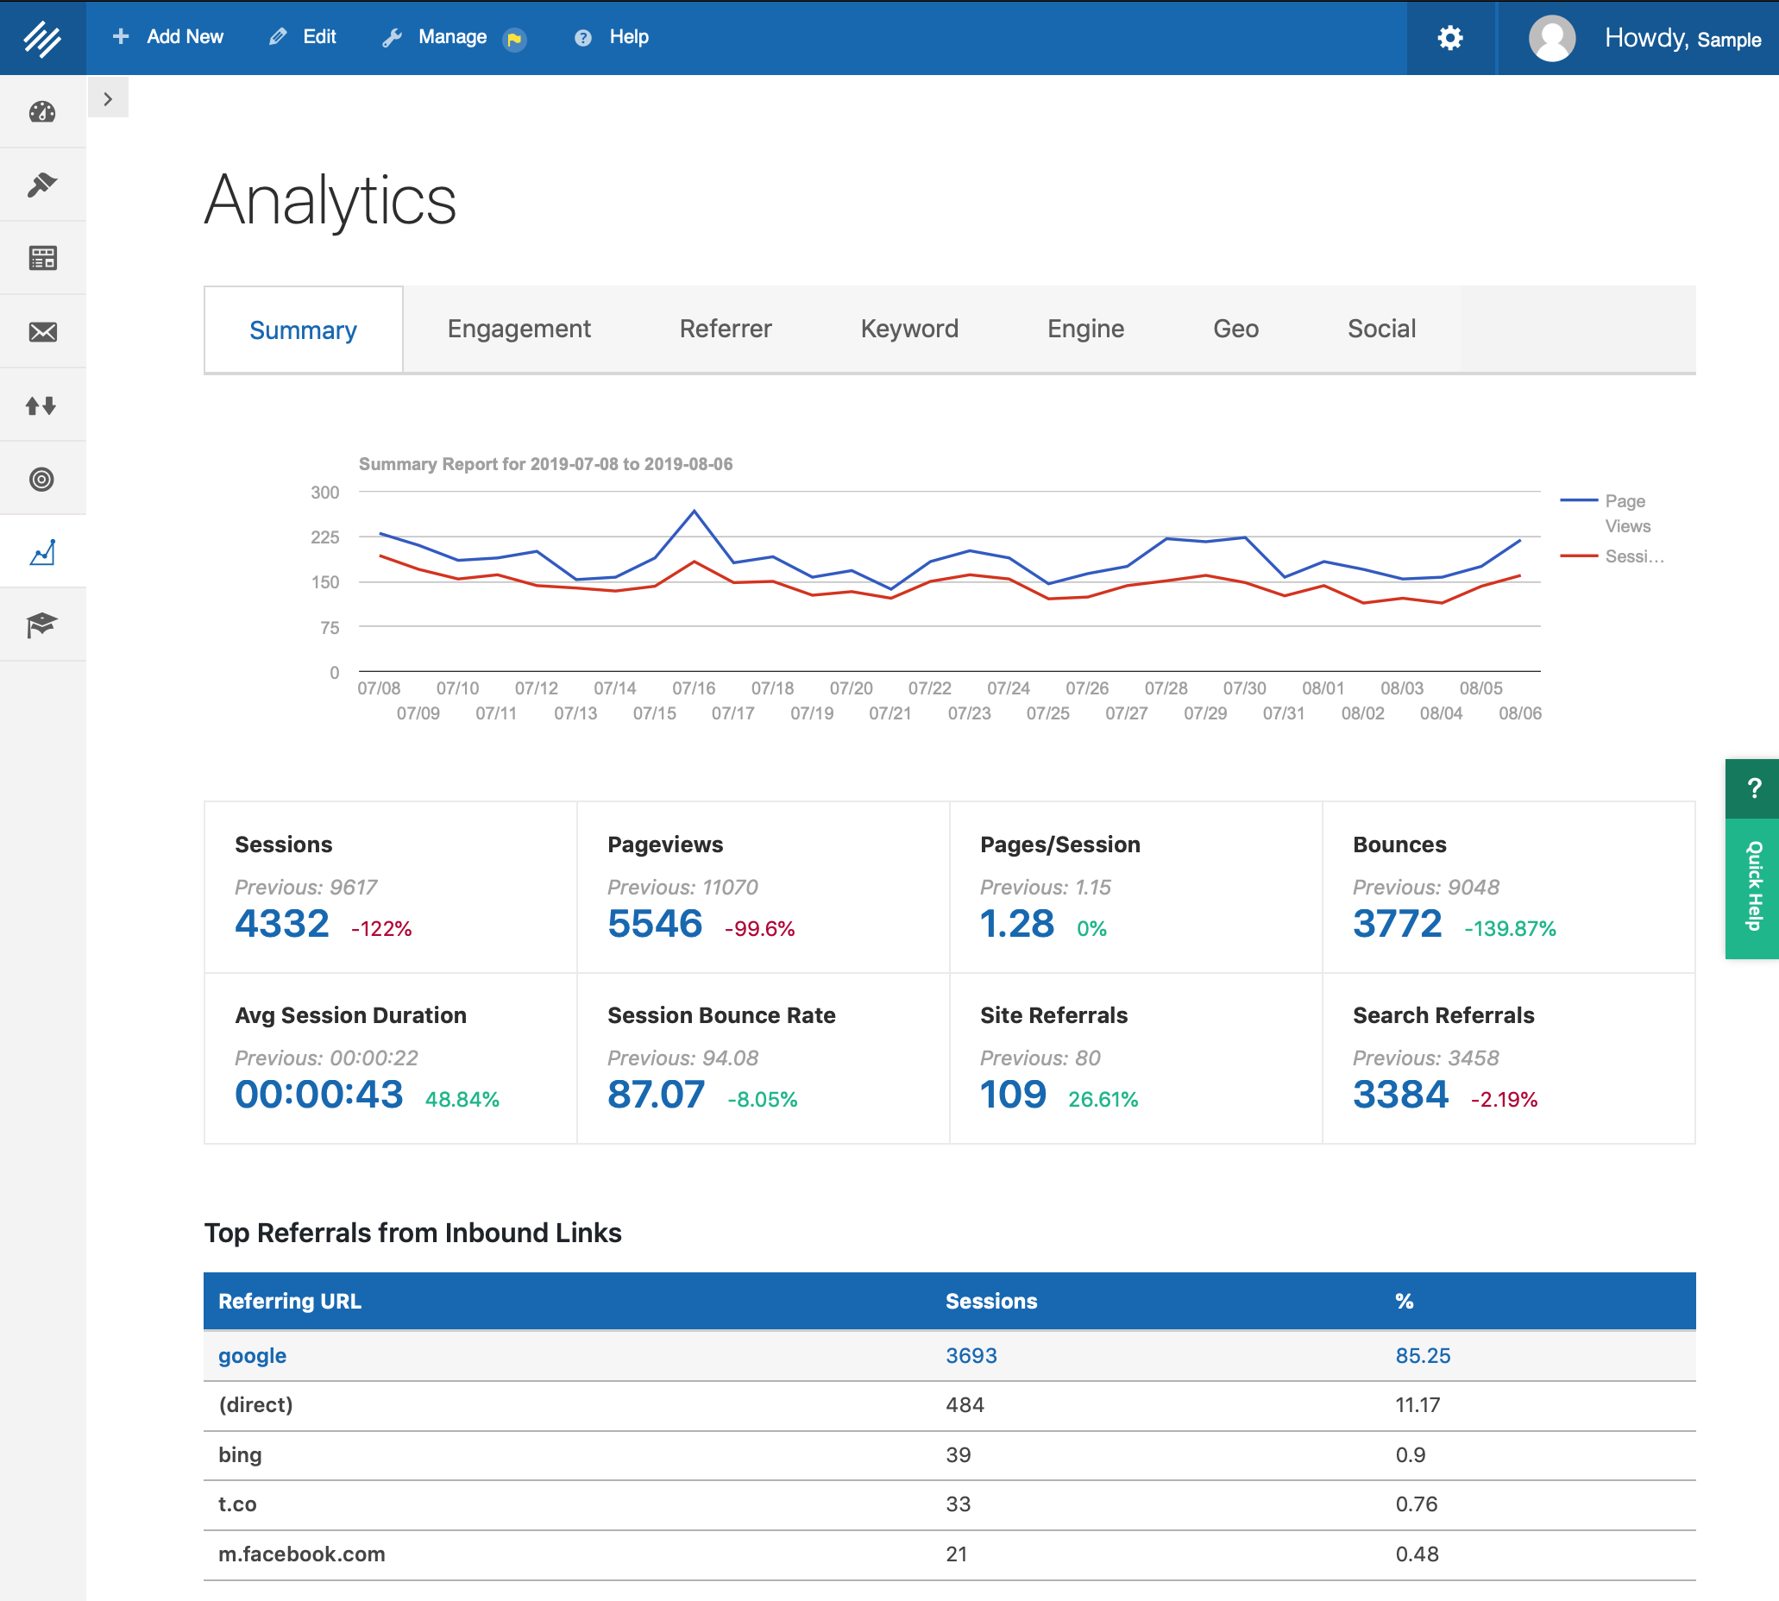Select the Geo tab

click(x=1235, y=328)
